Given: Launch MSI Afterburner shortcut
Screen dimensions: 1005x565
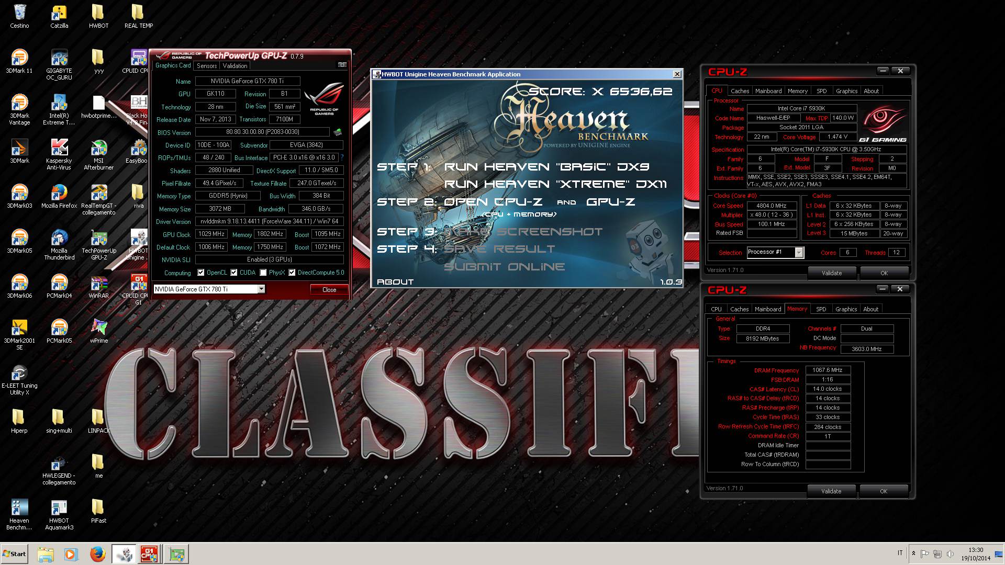Looking at the screenshot, I should tap(98, 155).
